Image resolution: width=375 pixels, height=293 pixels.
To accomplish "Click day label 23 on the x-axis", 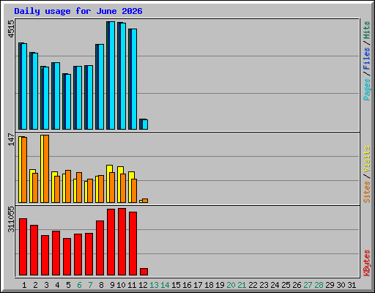I will (x=264, y=285).
